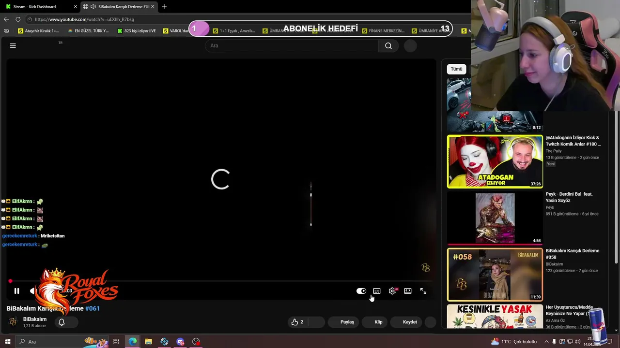620x348 pixels.
Task: Show hidden system tray icons
Action: (546, 342)
